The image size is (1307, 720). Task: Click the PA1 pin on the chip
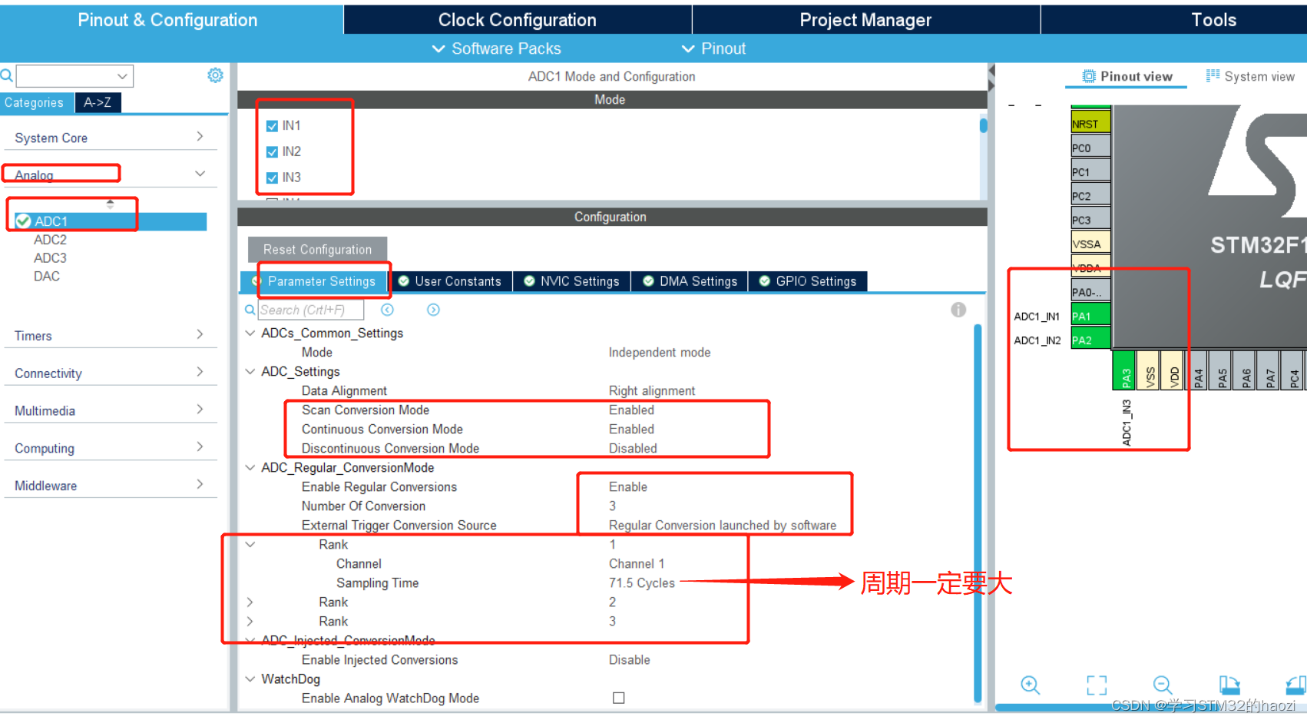[1090, 316]
